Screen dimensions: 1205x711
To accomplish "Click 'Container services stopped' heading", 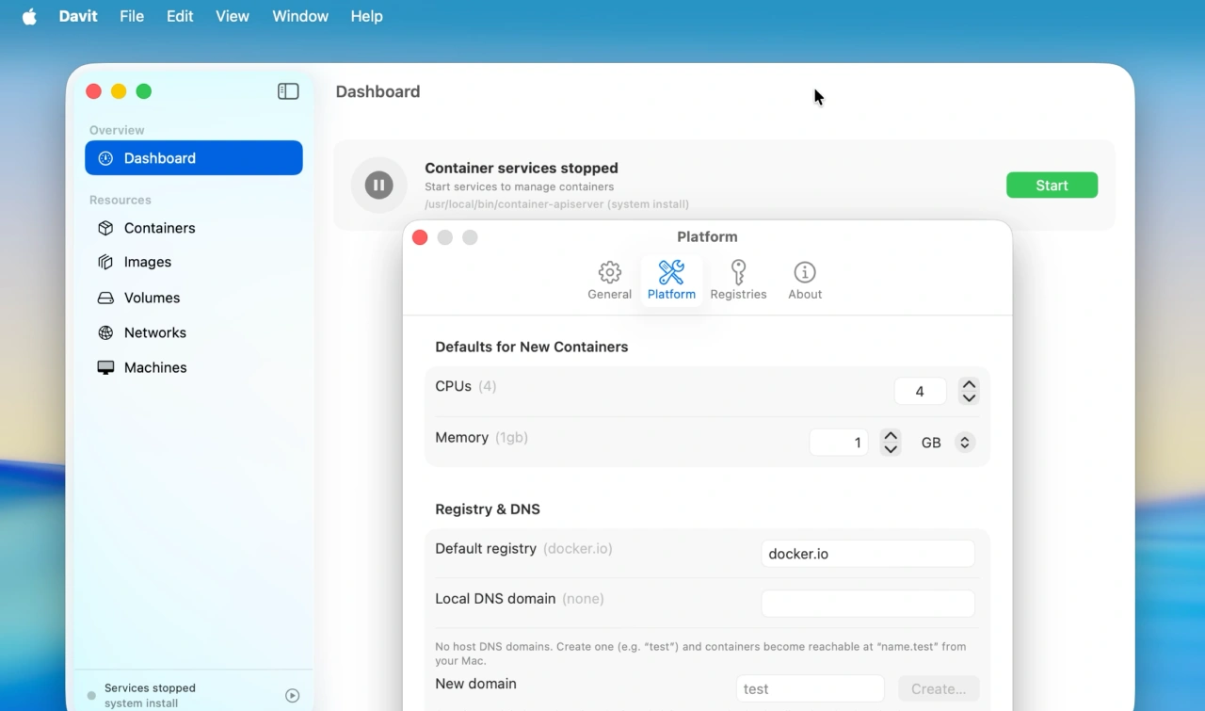I will pos(522,168).
